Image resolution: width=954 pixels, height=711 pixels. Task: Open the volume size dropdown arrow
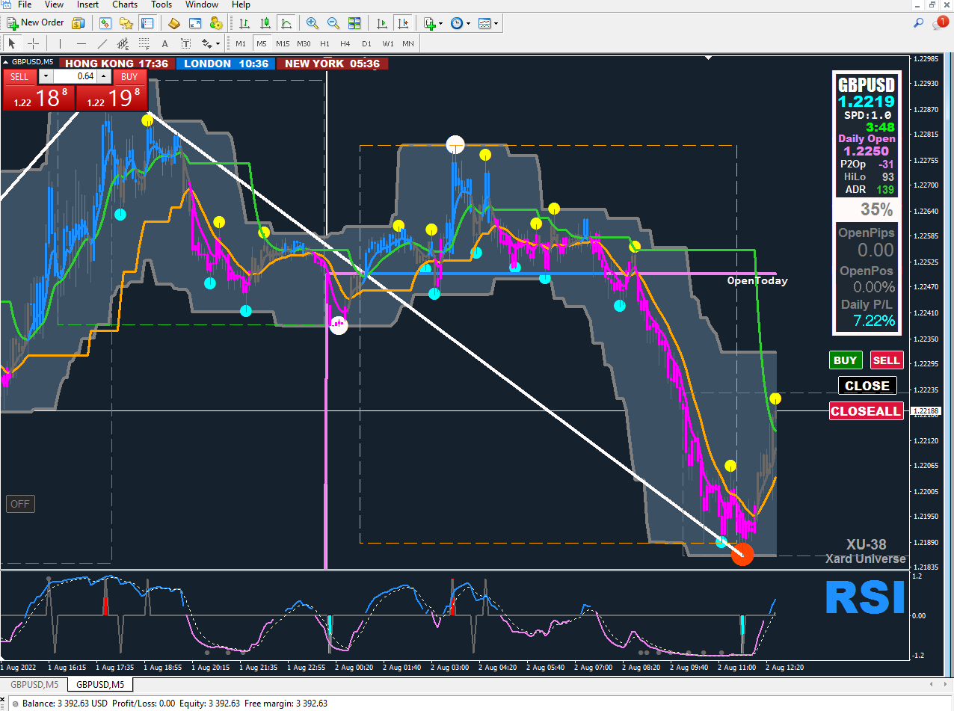tap(46, 76)
